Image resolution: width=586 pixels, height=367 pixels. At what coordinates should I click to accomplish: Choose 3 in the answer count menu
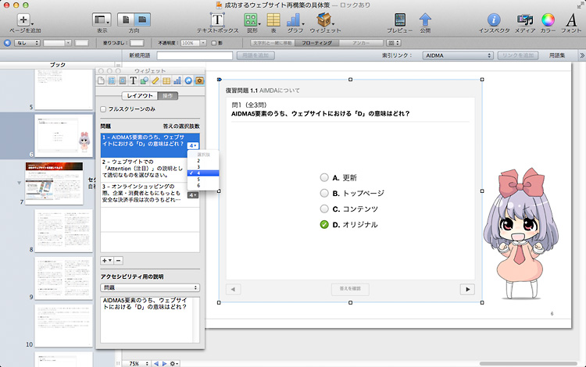tap(203, 167)
